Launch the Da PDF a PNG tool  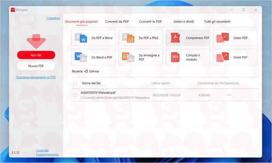coord(141,38)
